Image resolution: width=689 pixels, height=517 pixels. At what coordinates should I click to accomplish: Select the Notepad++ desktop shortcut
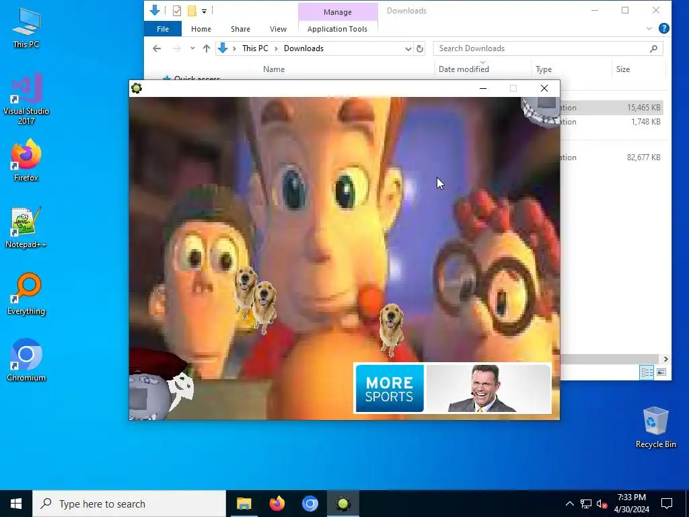tap(26, 228)
